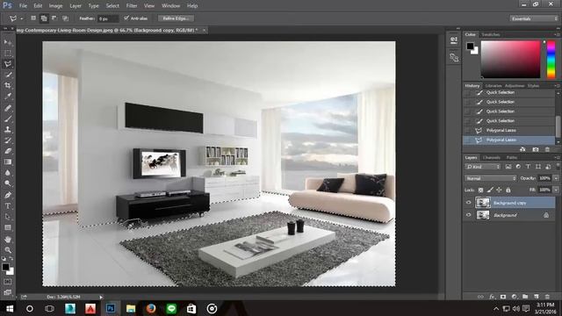Open the Essentials workspace dropdown
Screen dimensions: 562x316
point(534,18)
